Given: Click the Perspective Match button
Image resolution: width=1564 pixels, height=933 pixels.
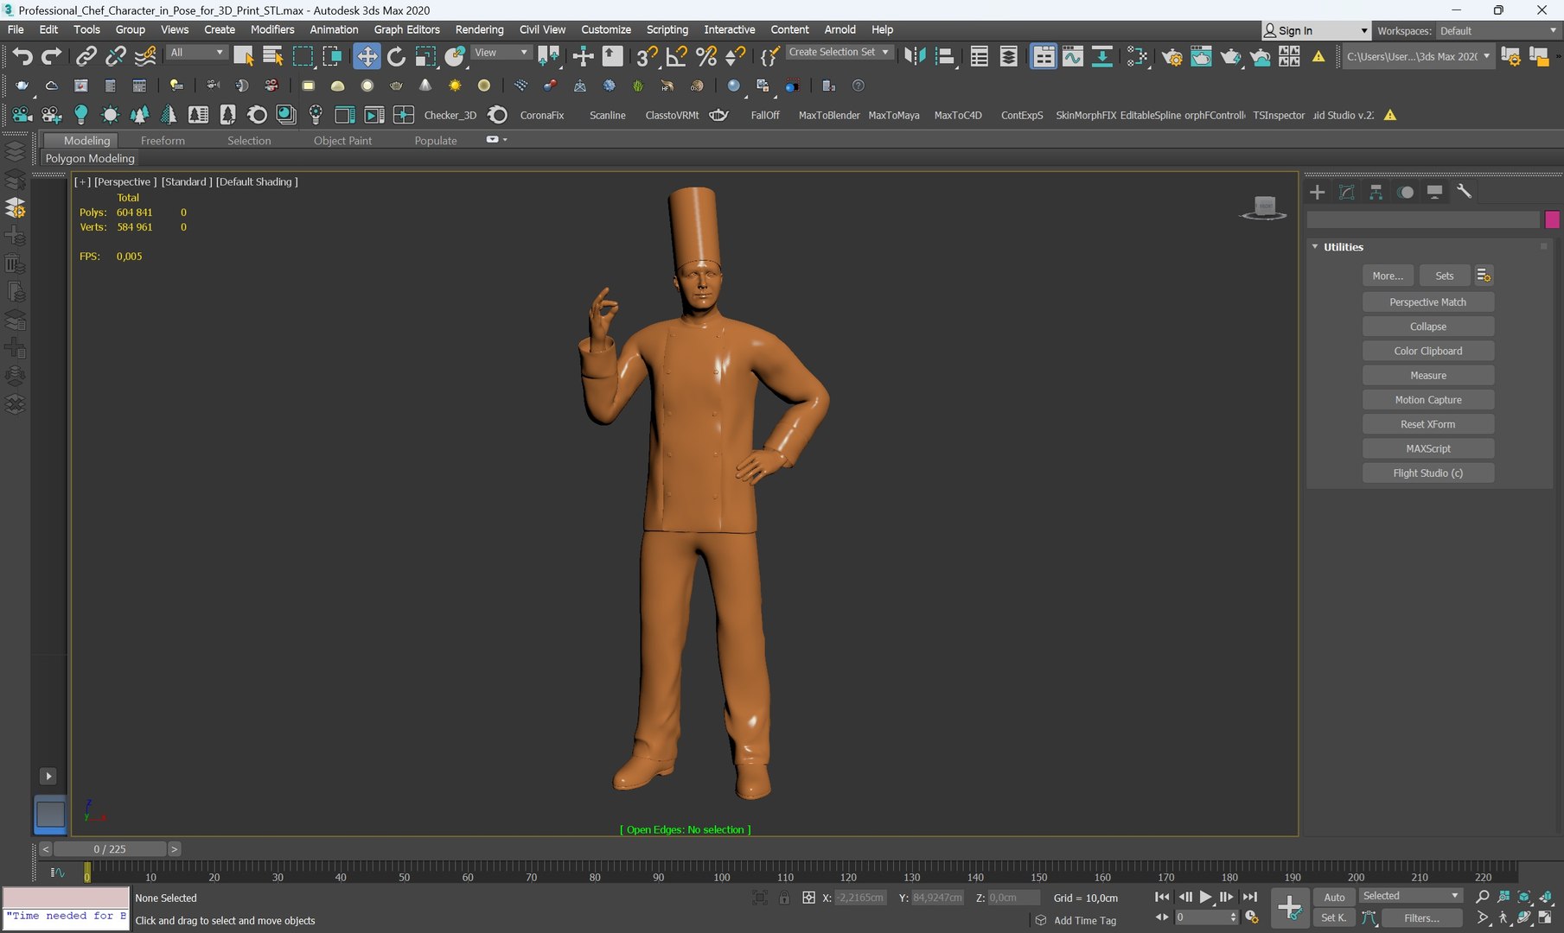Looking at the screenshot, I should [1428, 302].
